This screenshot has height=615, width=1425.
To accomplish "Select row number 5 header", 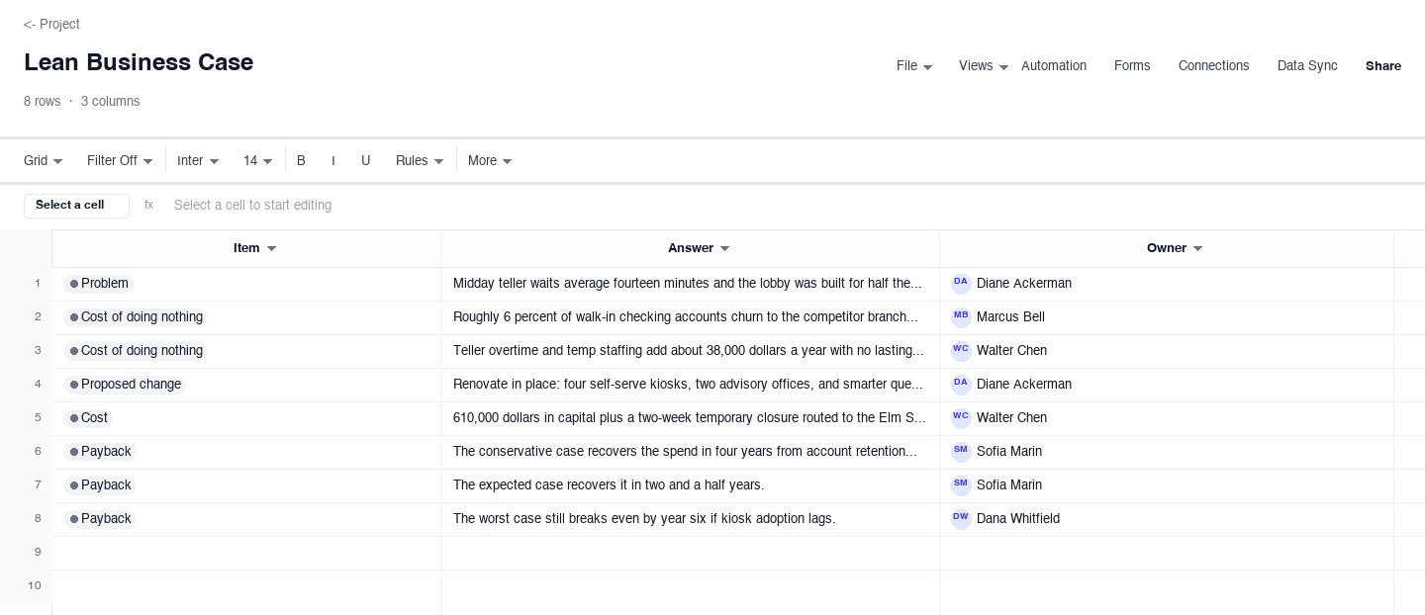I will click(26, 418).
